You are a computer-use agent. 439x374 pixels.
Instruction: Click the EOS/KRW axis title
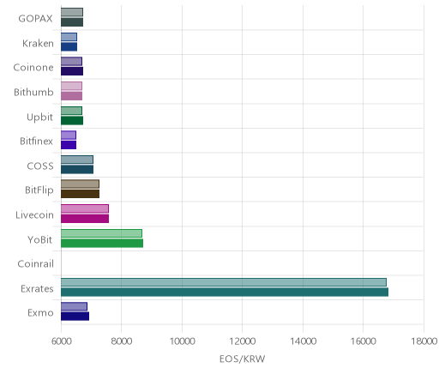point(242,359)
